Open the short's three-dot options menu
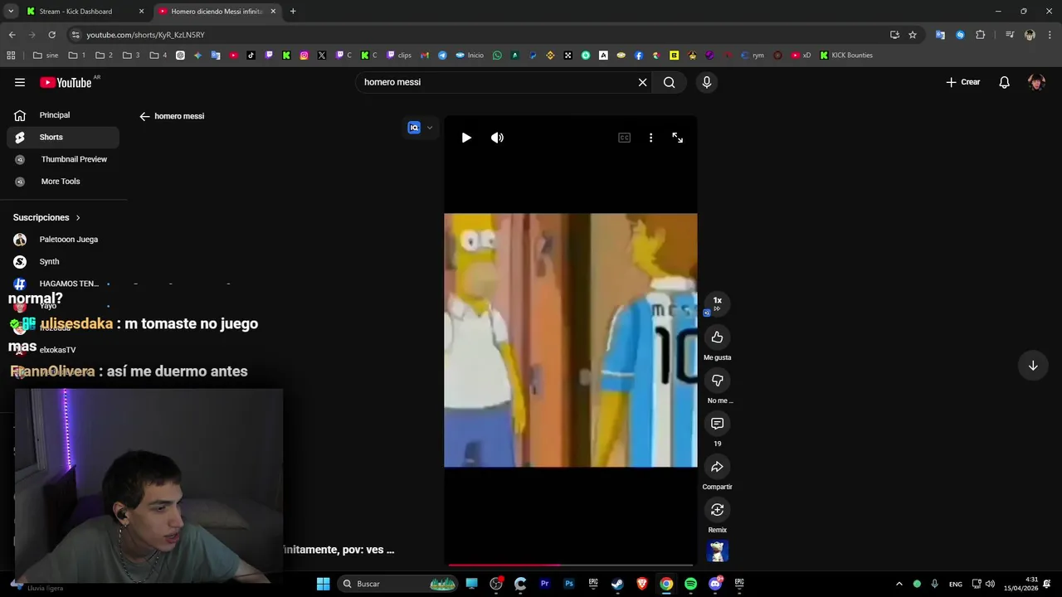 [x=650, y=138]
